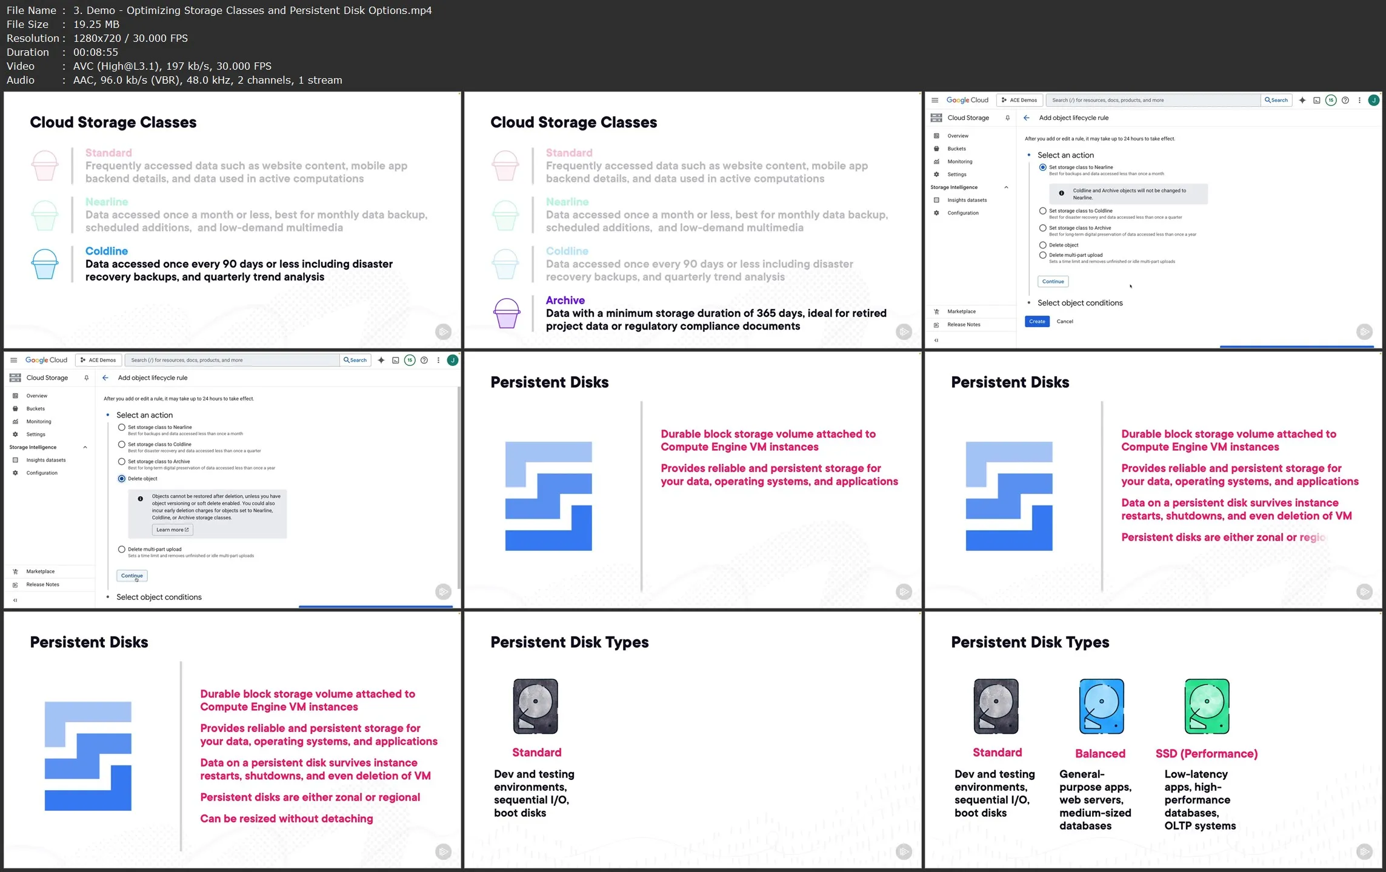Go back with arrow in the Nearline-selected frame
1386x872 pixels.
click(1026, 118)
